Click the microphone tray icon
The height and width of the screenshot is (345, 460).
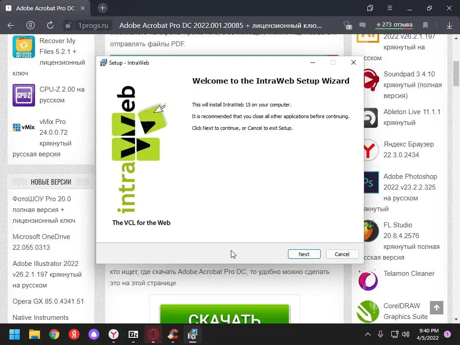click(380, 334)
